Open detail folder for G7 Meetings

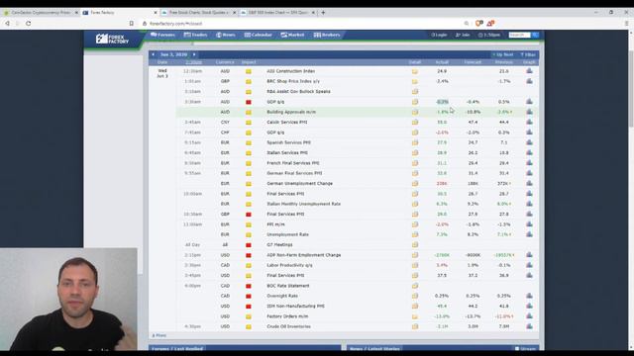tap(415, 244)
